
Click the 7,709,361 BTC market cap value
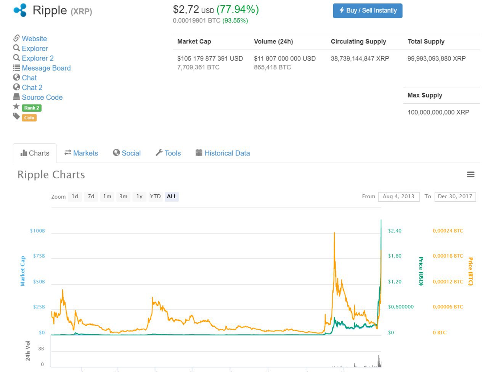(198, 67)
